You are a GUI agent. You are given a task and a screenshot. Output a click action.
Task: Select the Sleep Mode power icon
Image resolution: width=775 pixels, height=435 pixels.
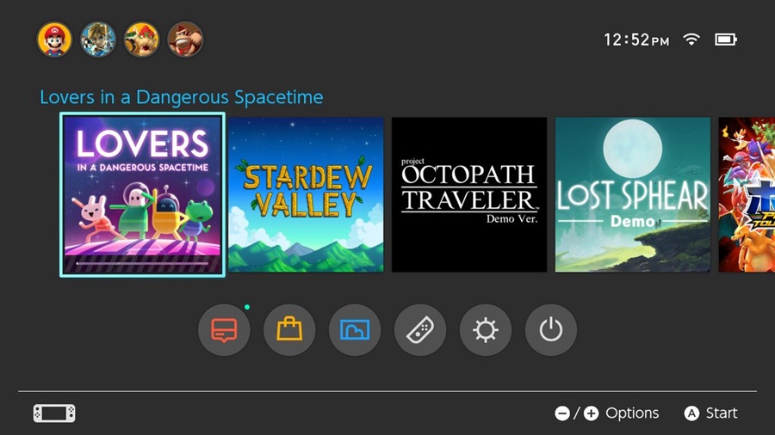[x=550, y=330]
